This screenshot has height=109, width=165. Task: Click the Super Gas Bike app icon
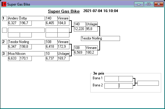coord(4,4)
